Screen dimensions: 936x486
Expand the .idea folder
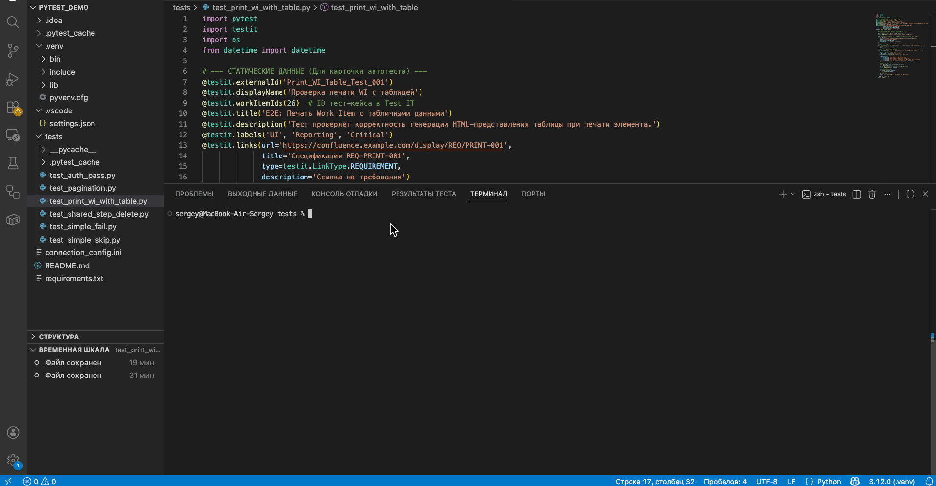(53, 21)
